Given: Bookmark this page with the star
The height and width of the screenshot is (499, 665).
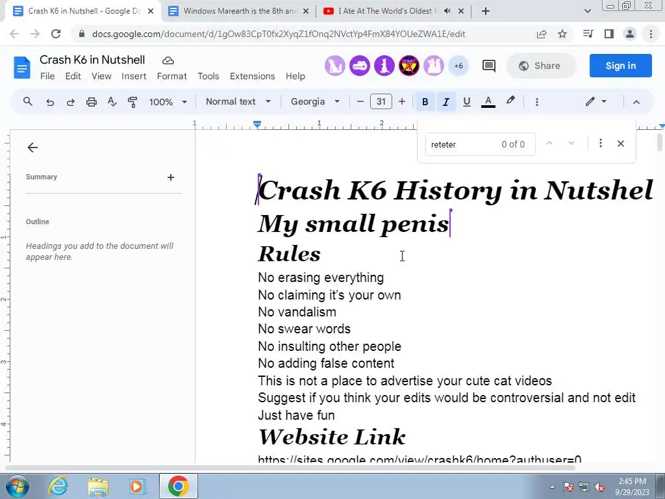Looking at the screenshot, I should pyautogui.click(x=562, y=34).
